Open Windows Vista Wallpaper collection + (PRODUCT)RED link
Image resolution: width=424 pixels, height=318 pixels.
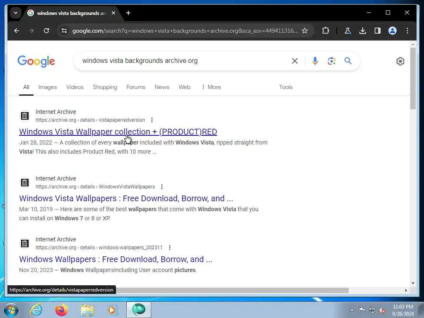118,132
